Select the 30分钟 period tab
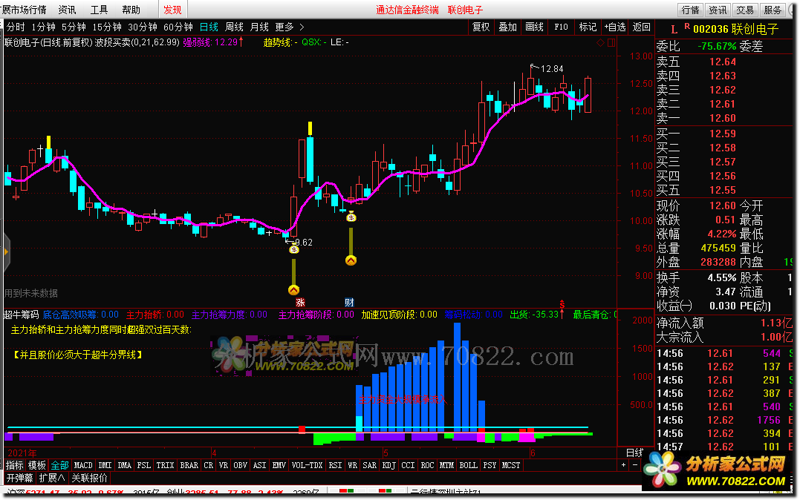The image size is (800, 500). (143, 27)
